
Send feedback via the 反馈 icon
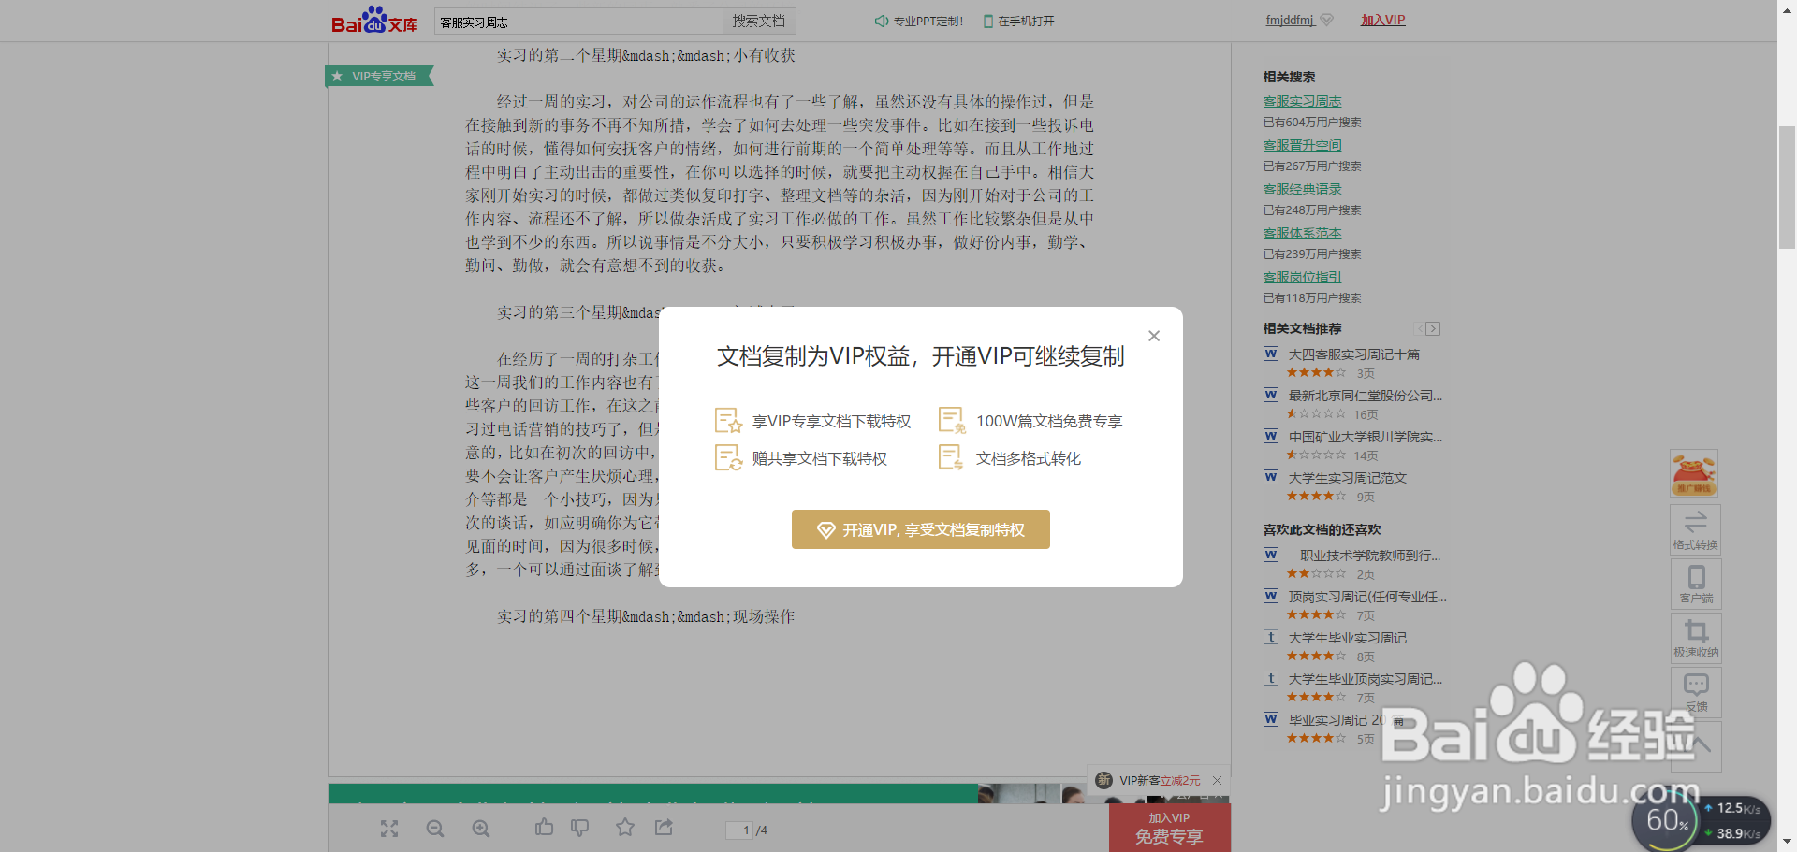[1695, 691]
